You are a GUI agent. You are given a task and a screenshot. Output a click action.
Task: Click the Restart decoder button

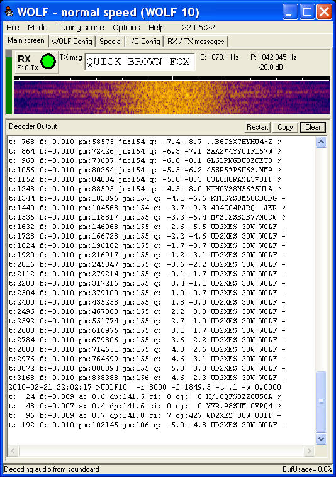coord(257,127)
